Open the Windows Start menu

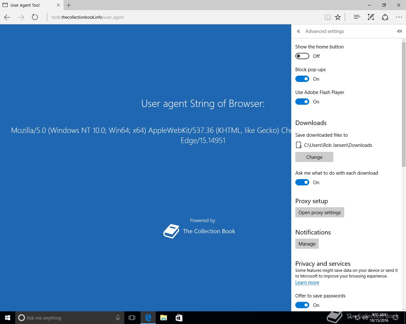(8, 318)
